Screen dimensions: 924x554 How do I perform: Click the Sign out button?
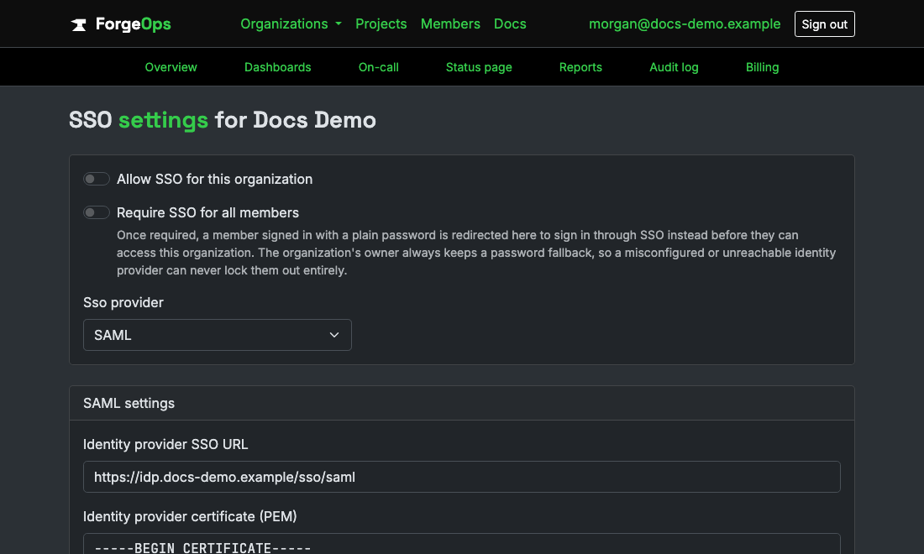tap(824, 24)
